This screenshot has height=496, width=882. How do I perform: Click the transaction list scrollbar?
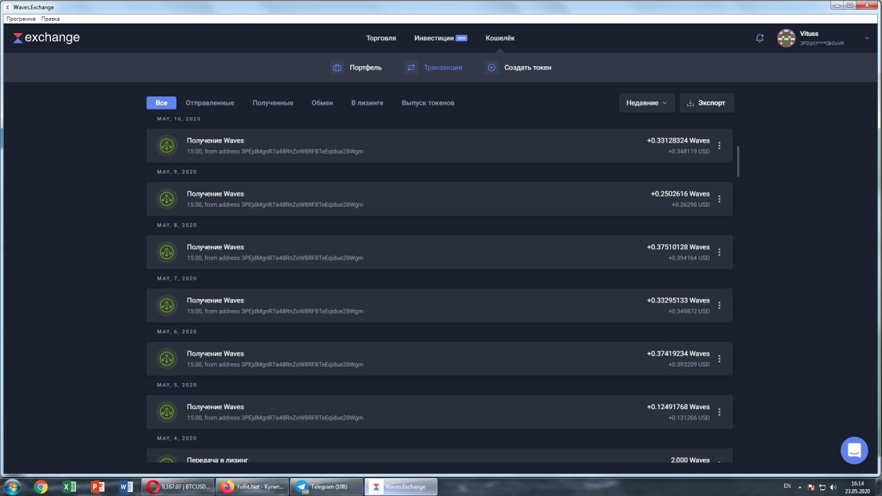pyautogui.click(x=738, y=161)
